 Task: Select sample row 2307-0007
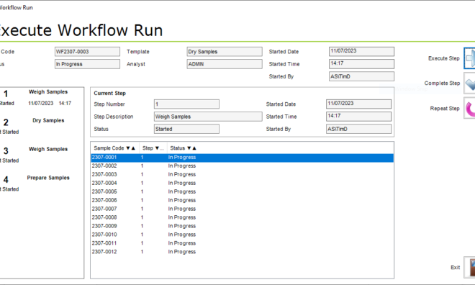tap(242, 209)
